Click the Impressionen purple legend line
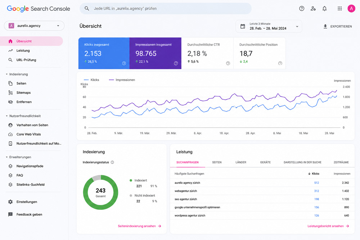360x240 pixels. click(x=111, y=80)
